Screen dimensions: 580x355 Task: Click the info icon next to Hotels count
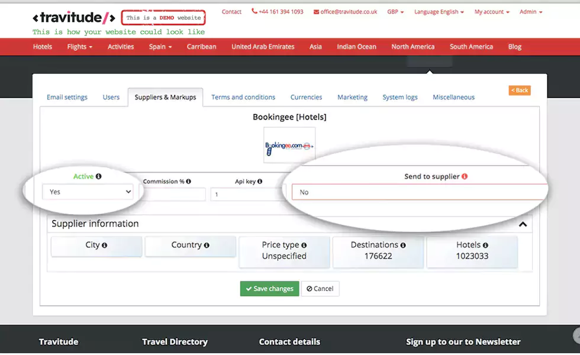(485, 245)
